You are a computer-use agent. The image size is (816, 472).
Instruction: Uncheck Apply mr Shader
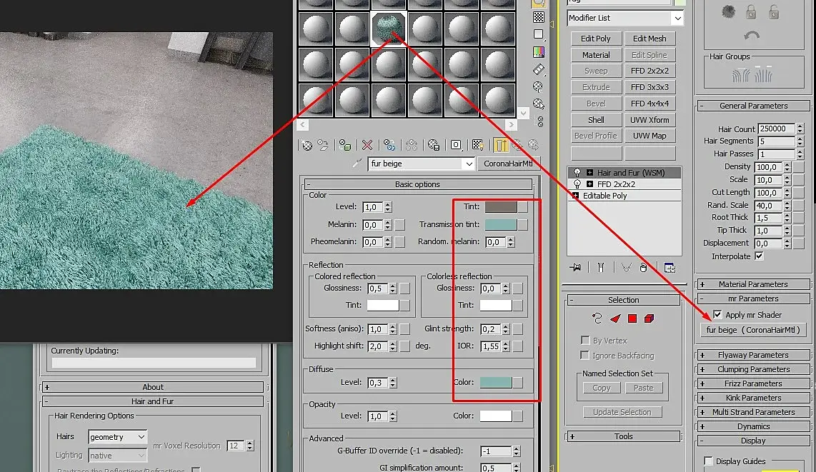717,314
